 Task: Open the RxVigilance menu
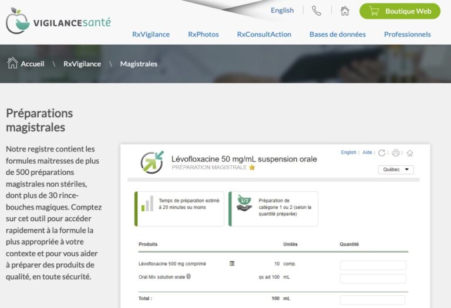[x=151, y=34]
